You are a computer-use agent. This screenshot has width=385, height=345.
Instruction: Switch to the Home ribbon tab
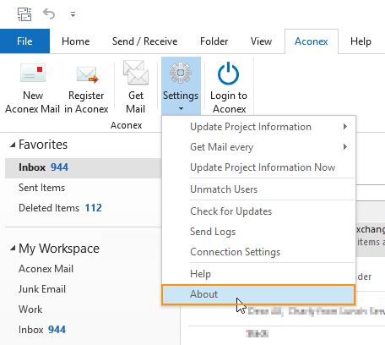(75, 41)
